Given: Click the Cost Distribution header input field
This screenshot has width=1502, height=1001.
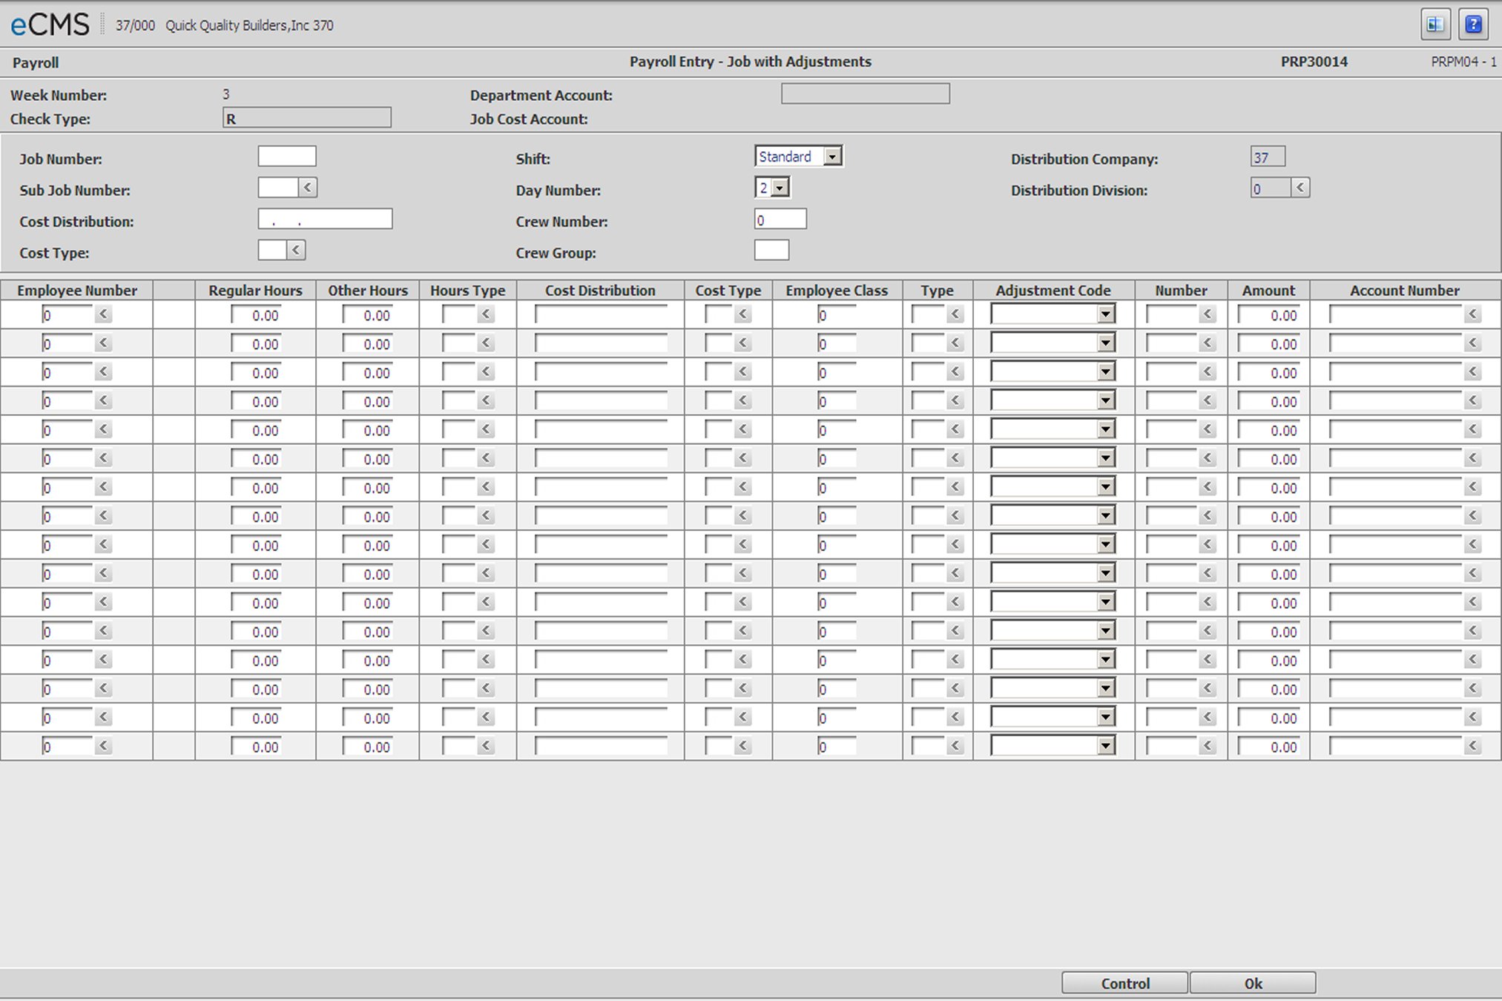Looking at the screenshot, I should pos(325,219).
